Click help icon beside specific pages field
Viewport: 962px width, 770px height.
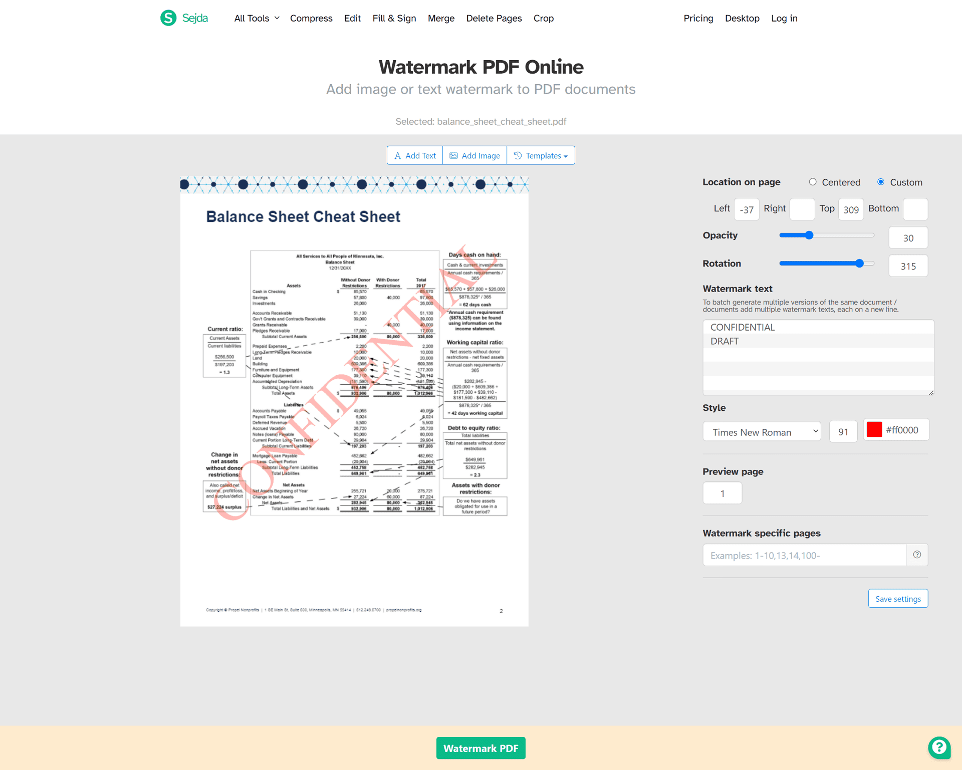tap(917, 555)
